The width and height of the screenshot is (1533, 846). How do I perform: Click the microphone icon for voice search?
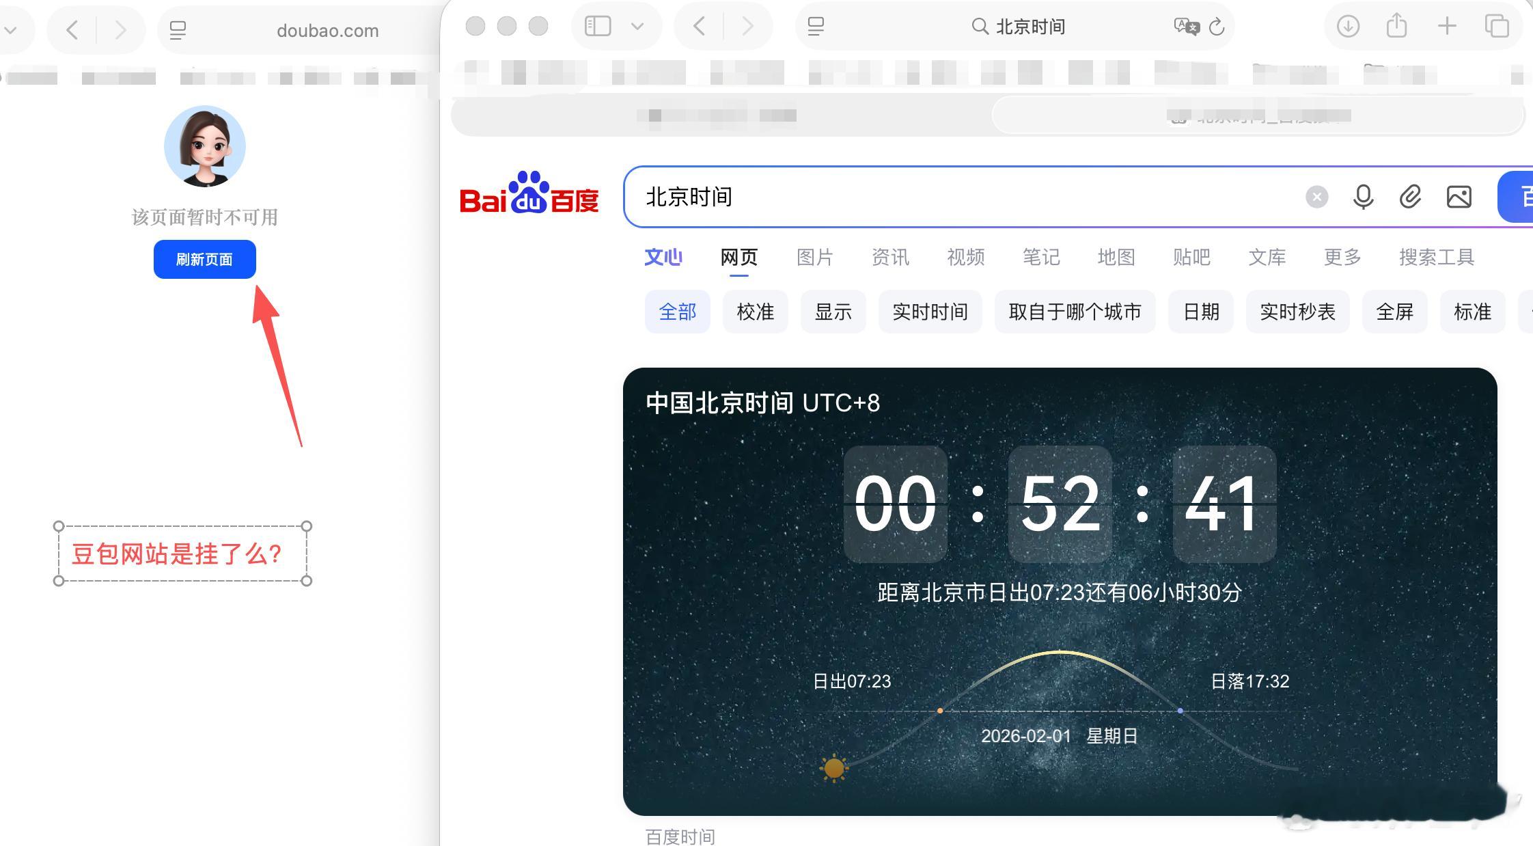tap(1363, 197)
